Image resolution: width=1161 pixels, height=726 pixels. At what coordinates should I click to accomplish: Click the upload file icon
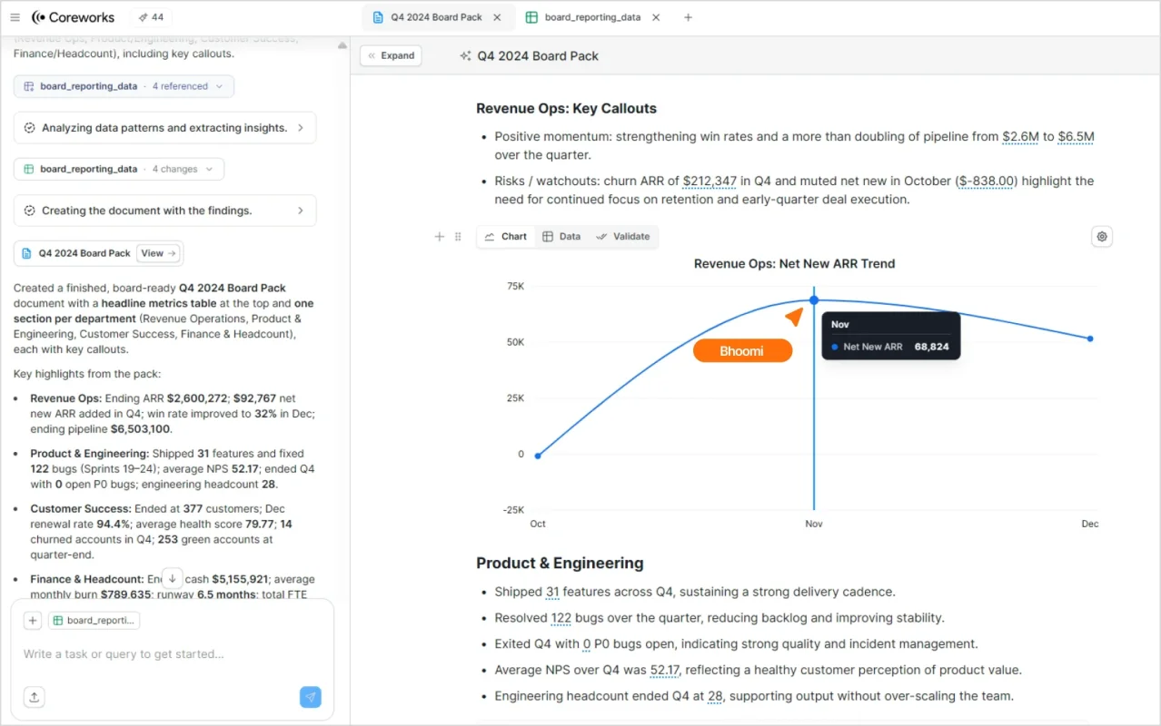pyautogui.click(x=34, y=697)
